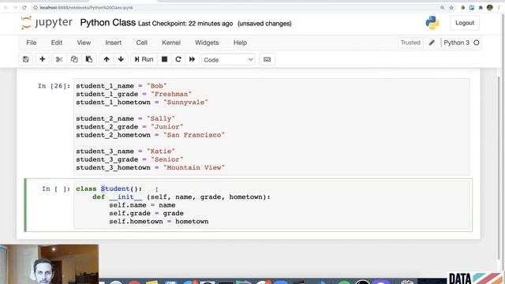505x284 pixels.
Task: Reload the browser page
Action: coord(24,7)
